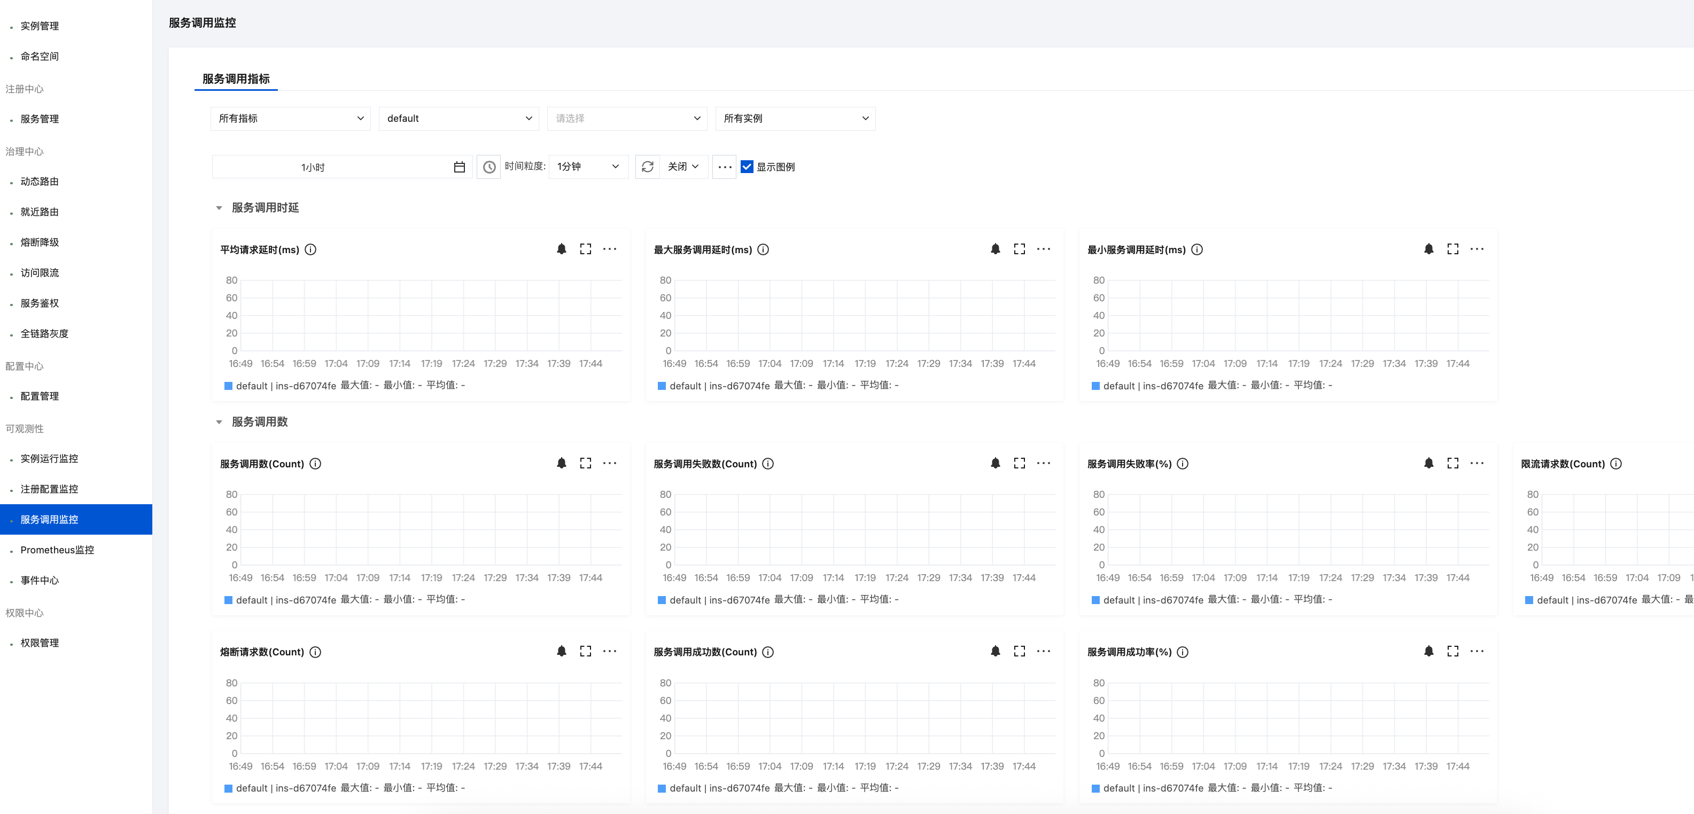Click info icon next to 服务调用数(Count)
The image size is (1694, 814).
315,464
